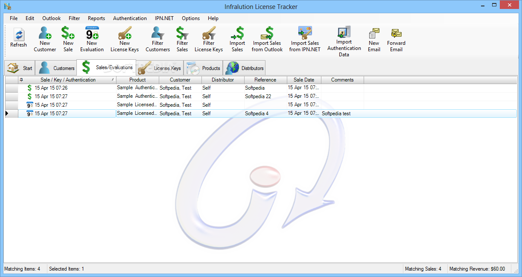Sort by Reference column header

(x=265, y=80)
